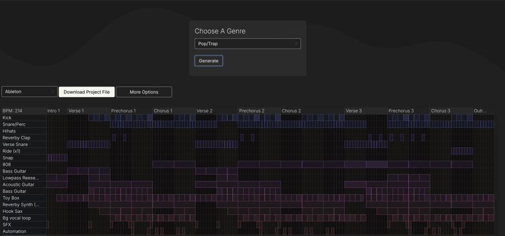Open More Options
The width and height of the screenshot is (505, 236).
click(144, 92)
